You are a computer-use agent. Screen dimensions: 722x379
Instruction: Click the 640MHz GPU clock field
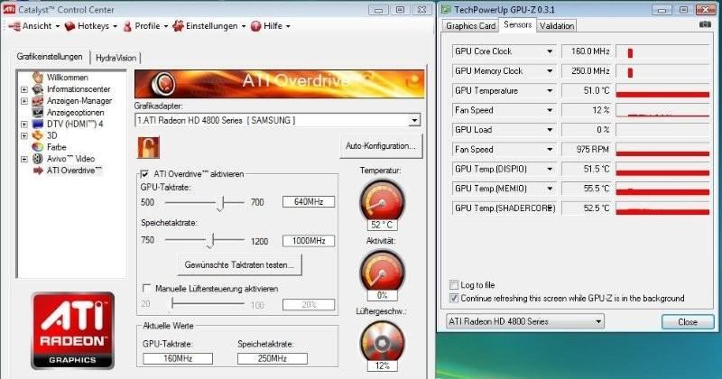pos(309,202)
